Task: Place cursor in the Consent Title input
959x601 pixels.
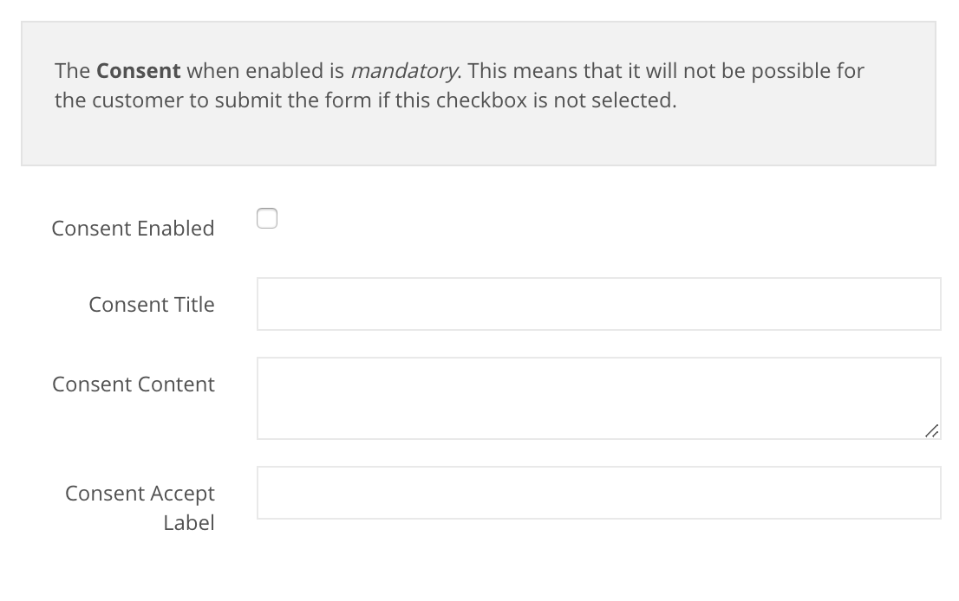Action: click(x=598, y=303)
